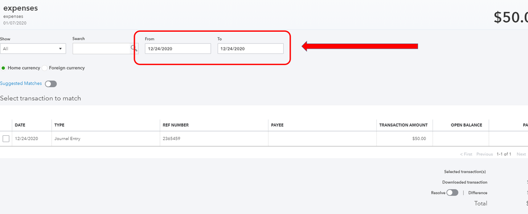Click the Journal Entry type cell

coord(67,138)
